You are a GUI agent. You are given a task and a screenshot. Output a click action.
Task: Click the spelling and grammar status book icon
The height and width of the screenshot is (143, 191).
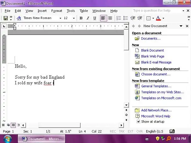click(x=172, y=131)
